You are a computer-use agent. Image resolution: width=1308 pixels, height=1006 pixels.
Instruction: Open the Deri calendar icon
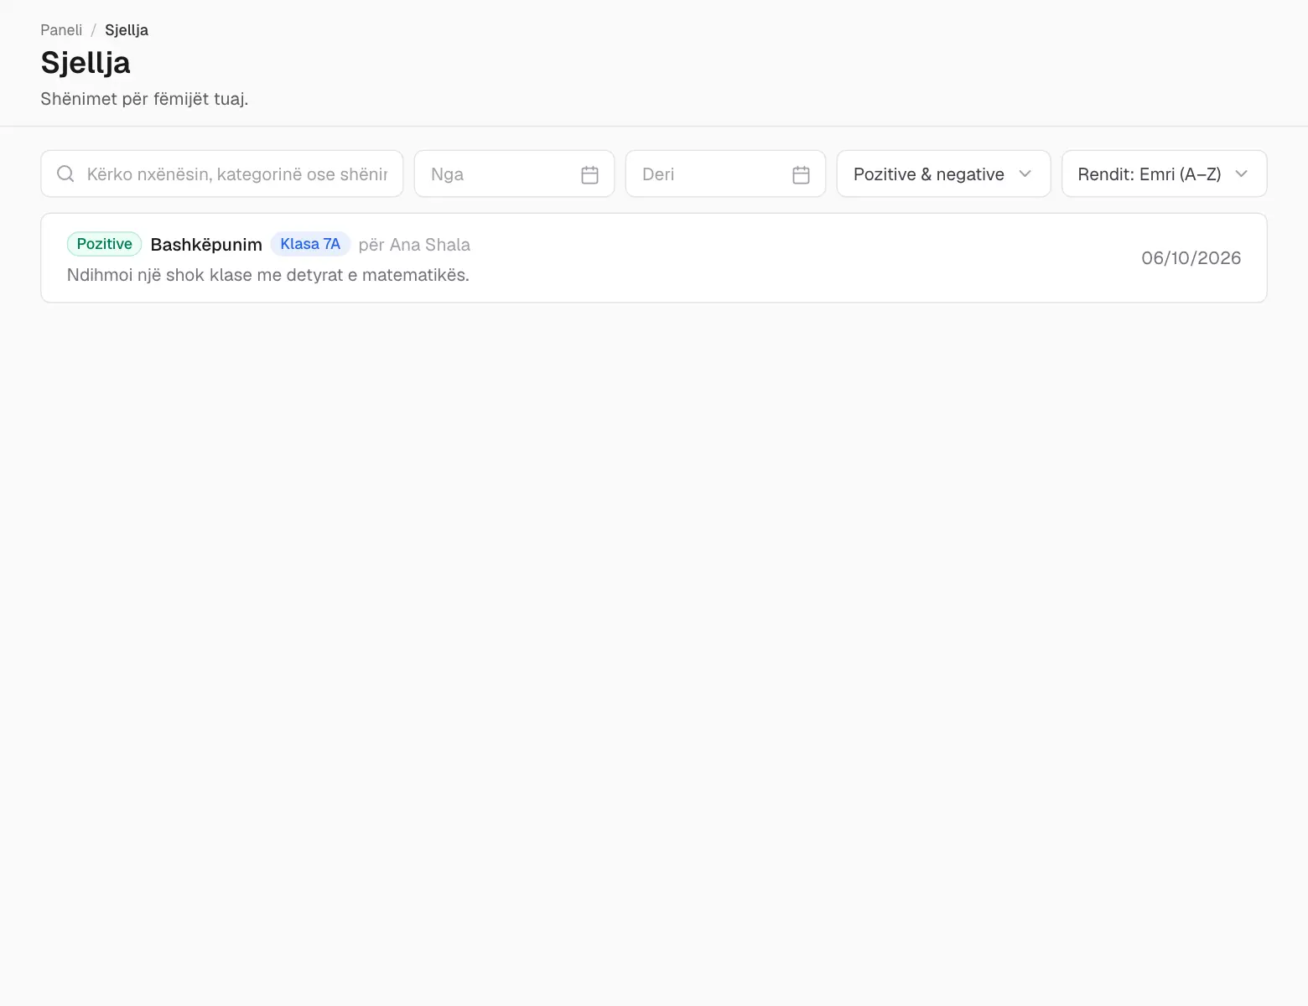click(801, 174)
